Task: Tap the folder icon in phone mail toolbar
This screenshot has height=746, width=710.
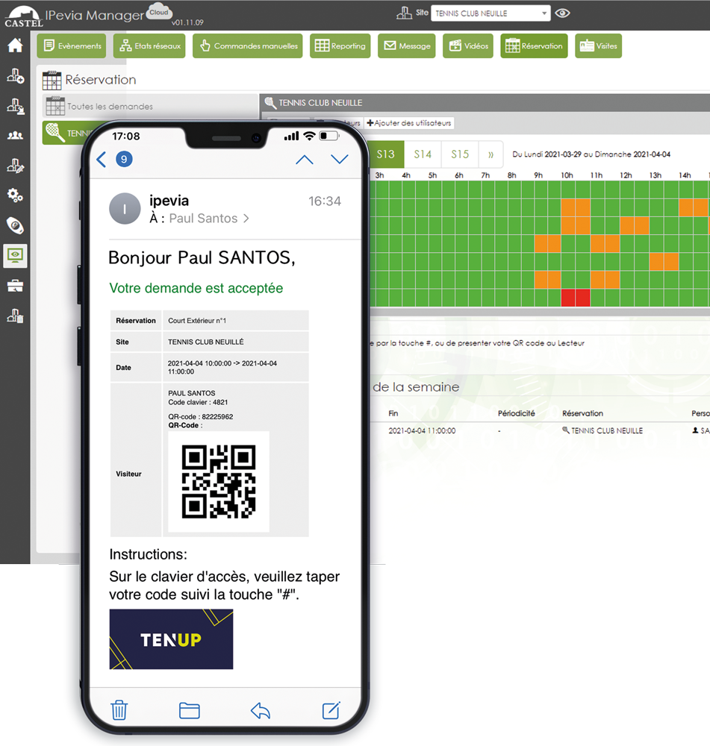Action: coord(189,710)
